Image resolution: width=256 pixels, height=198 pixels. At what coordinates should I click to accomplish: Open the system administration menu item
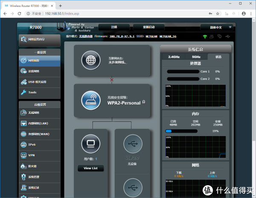click(40, 177)
